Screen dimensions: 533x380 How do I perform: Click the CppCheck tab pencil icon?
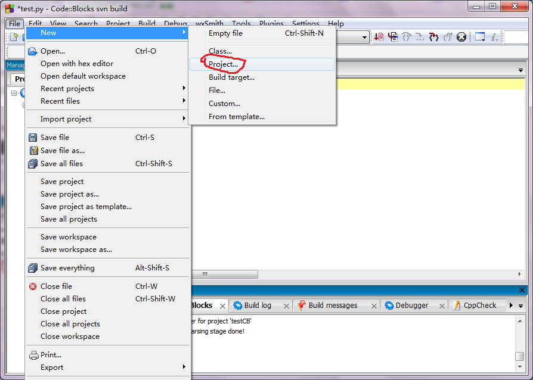click(x=457, y=306)
